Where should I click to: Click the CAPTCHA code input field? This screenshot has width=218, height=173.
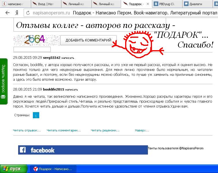pos(32,49)
